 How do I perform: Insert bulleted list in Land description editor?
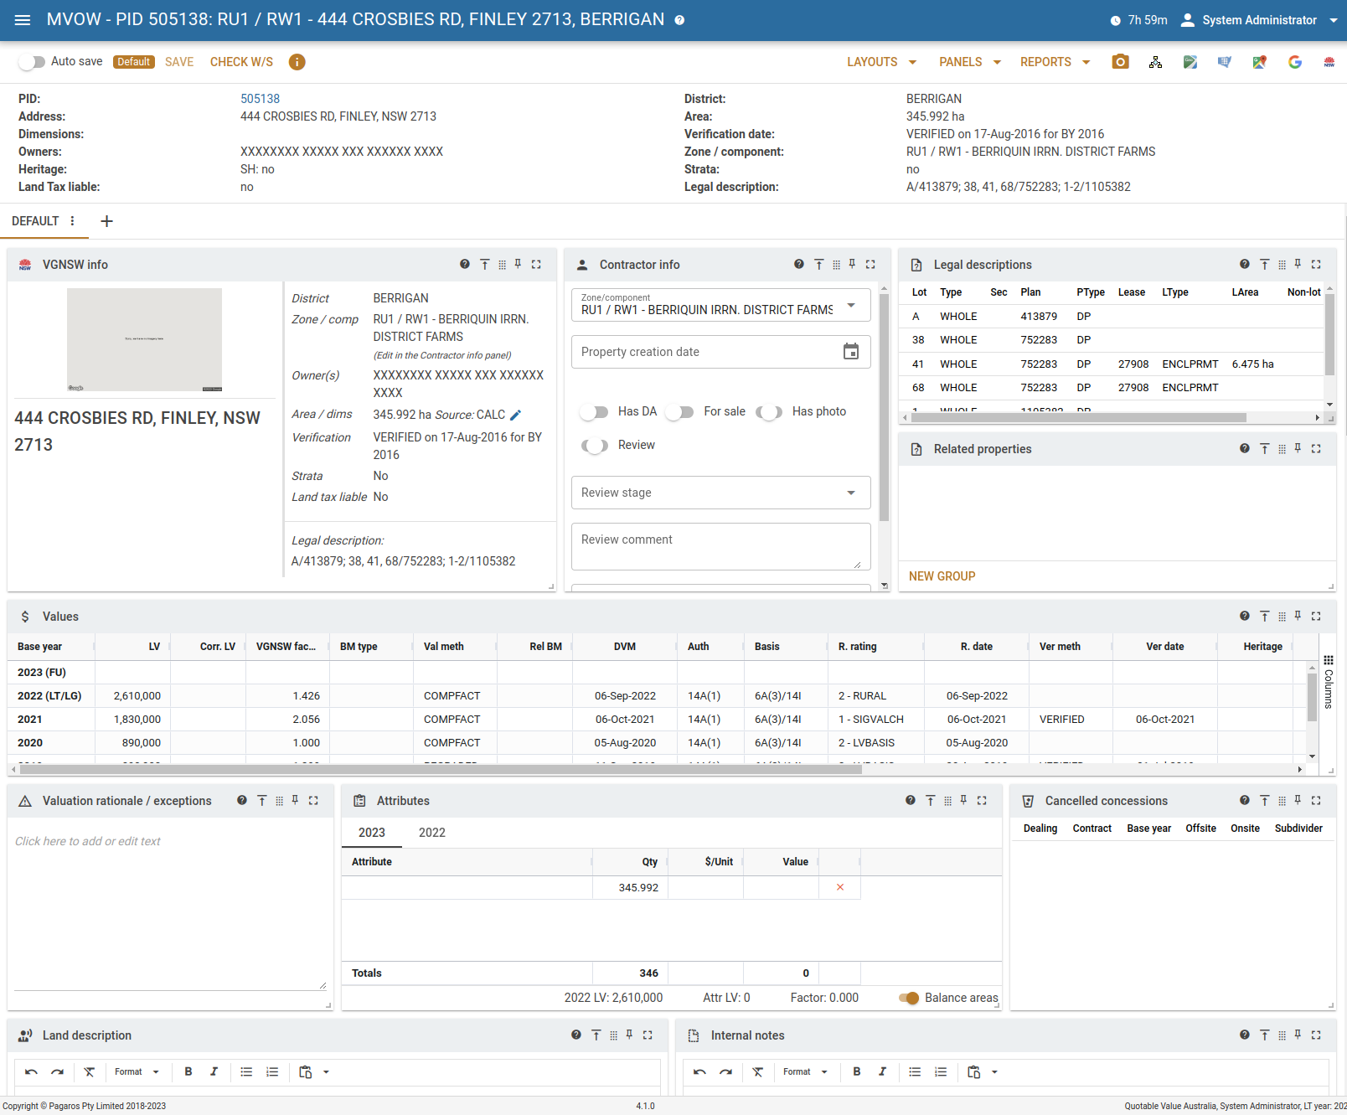[x=246, y=1071]
